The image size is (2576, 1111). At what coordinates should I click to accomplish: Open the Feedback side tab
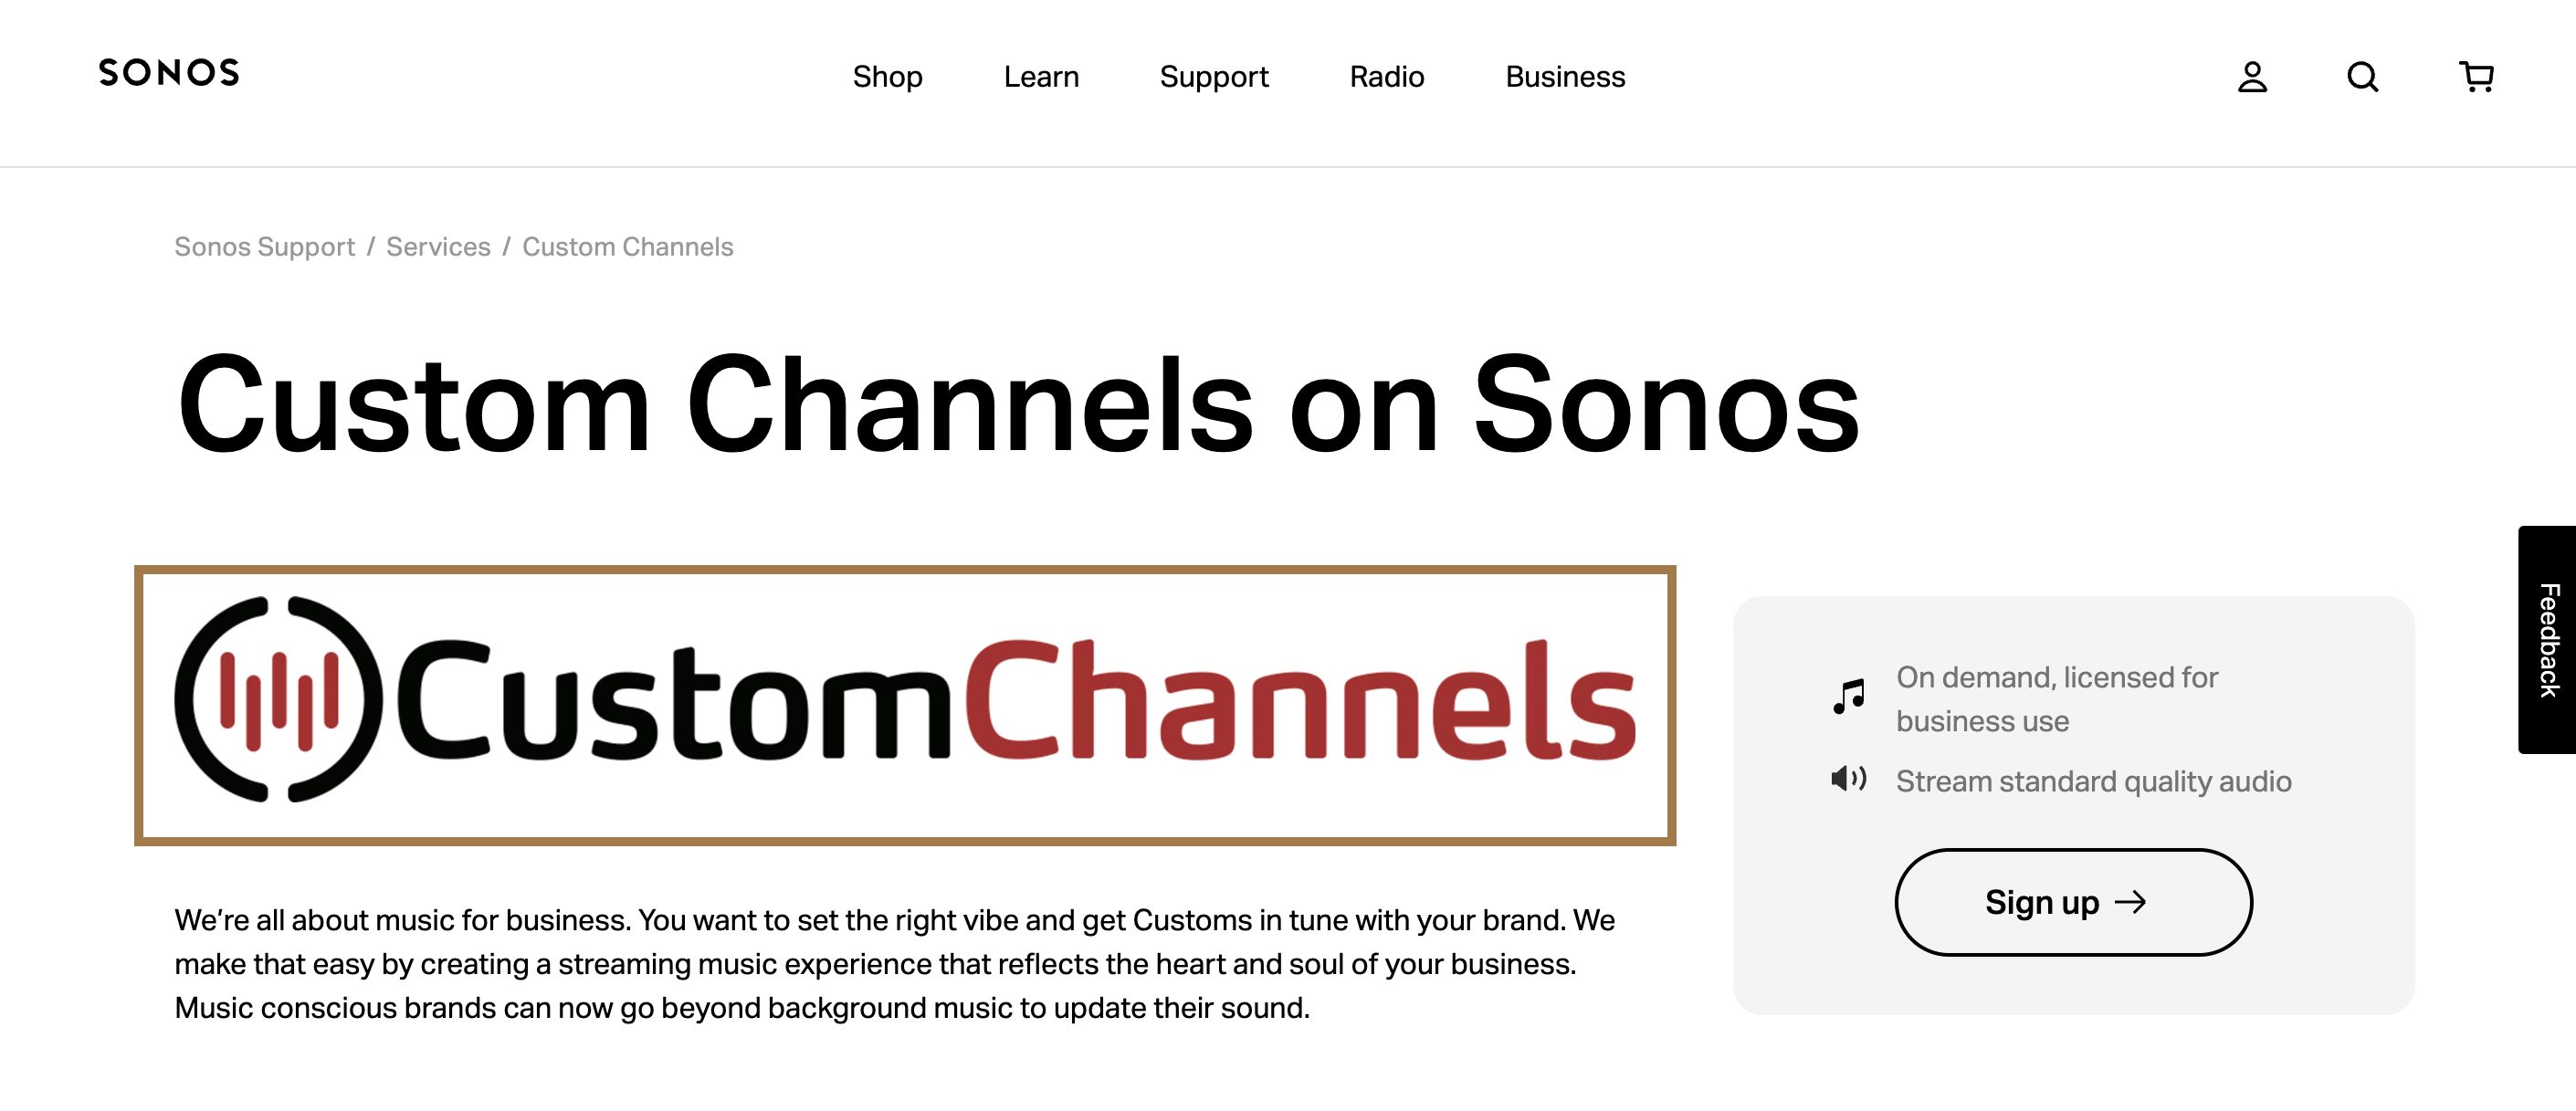tap(2547, 640)
